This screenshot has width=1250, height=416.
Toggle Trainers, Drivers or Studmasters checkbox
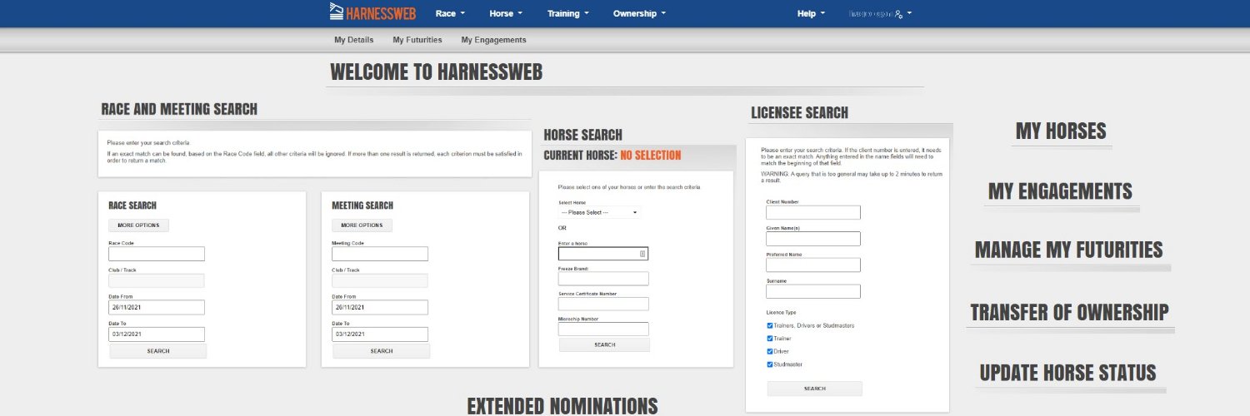pos(770,325)
